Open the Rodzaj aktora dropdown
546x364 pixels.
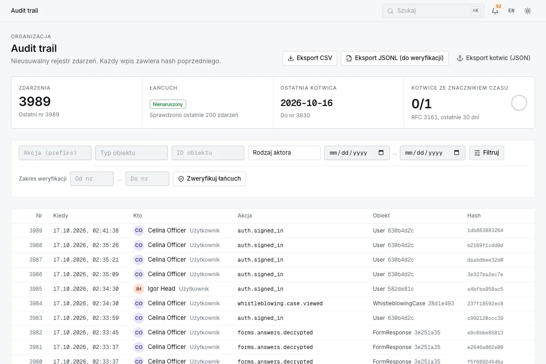284,153
